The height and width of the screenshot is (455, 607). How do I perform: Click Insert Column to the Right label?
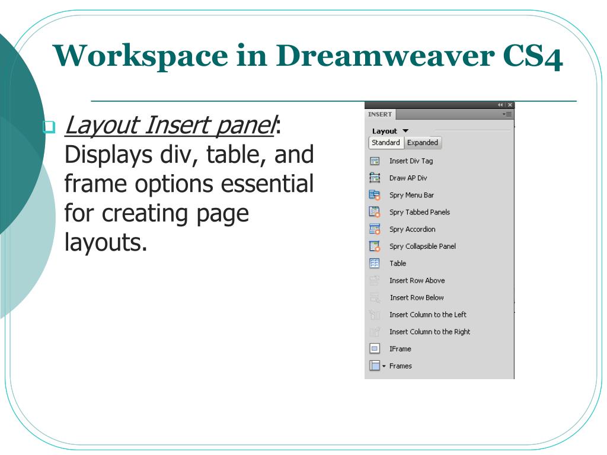point(430,332)
